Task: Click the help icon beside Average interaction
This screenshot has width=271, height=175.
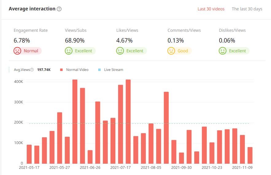Action: coord(59,9)
